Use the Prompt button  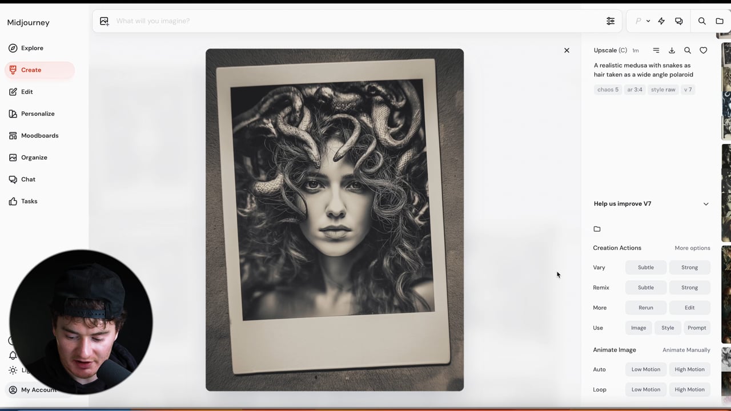[x=697, y=328]
